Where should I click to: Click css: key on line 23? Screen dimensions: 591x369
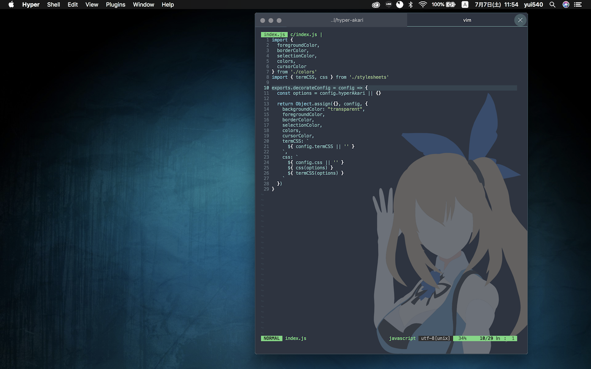(287, 157)
